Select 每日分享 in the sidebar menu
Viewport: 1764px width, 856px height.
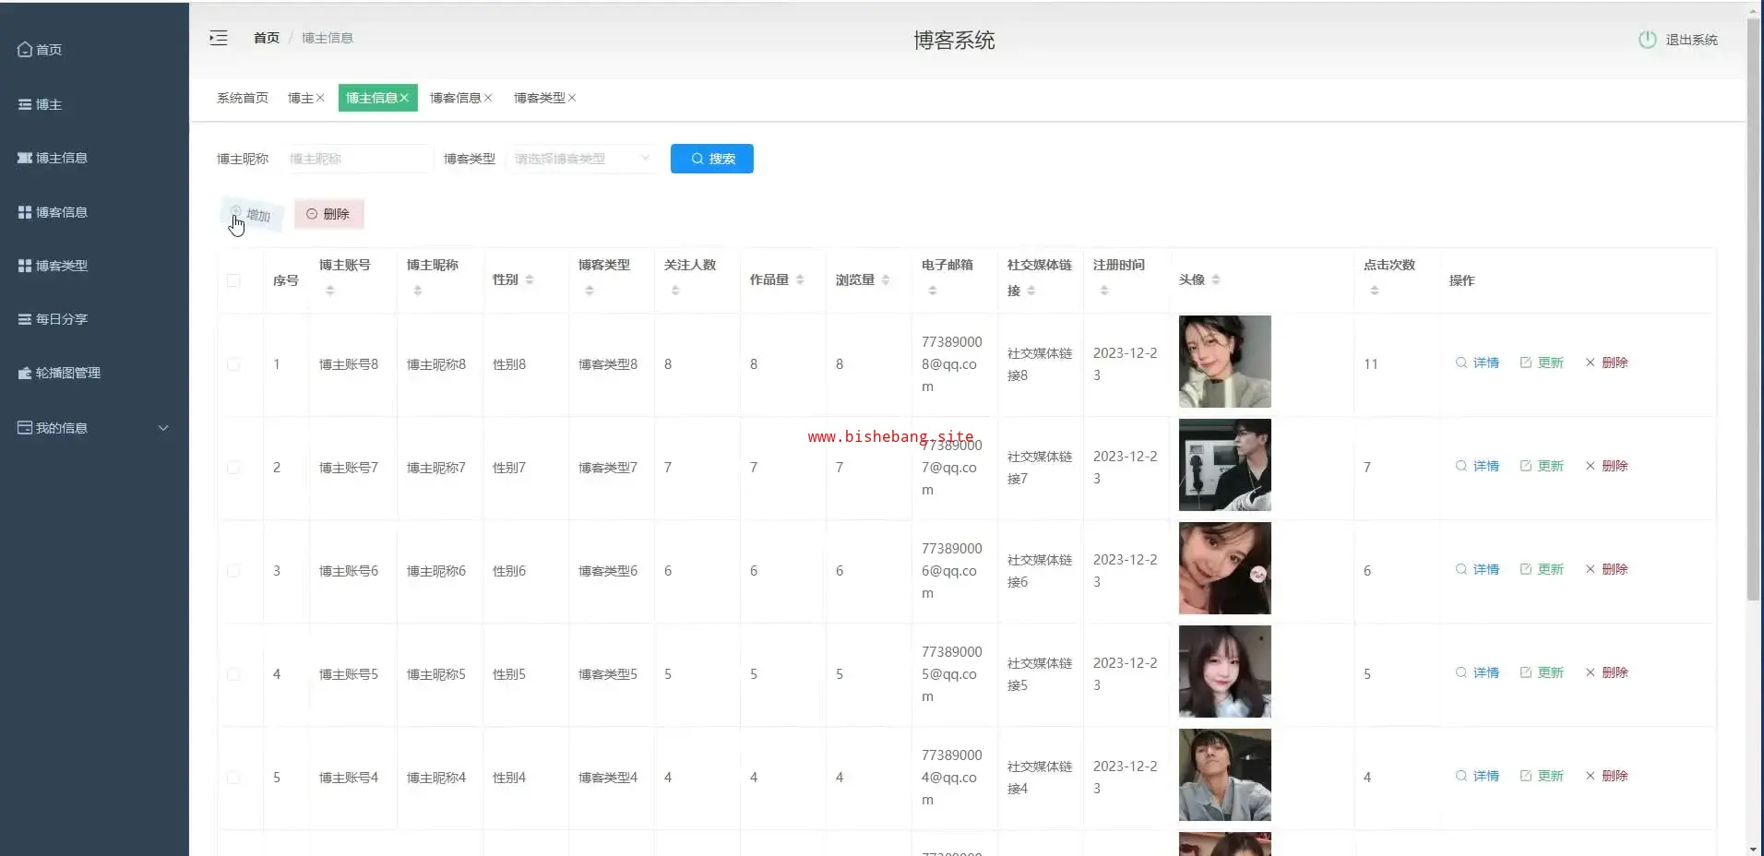pos(62,319)
